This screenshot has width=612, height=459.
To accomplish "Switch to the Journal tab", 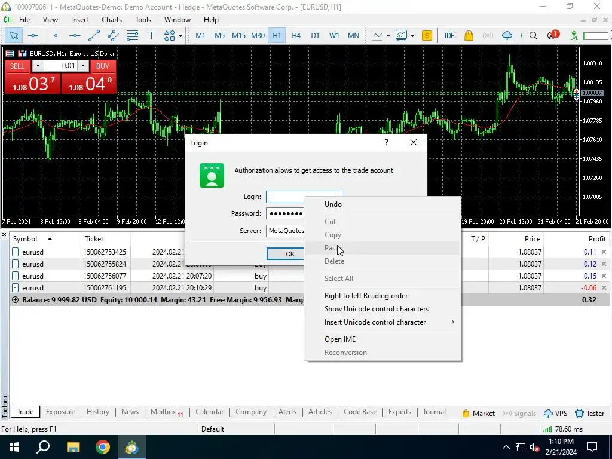I will tap(434, 412).
